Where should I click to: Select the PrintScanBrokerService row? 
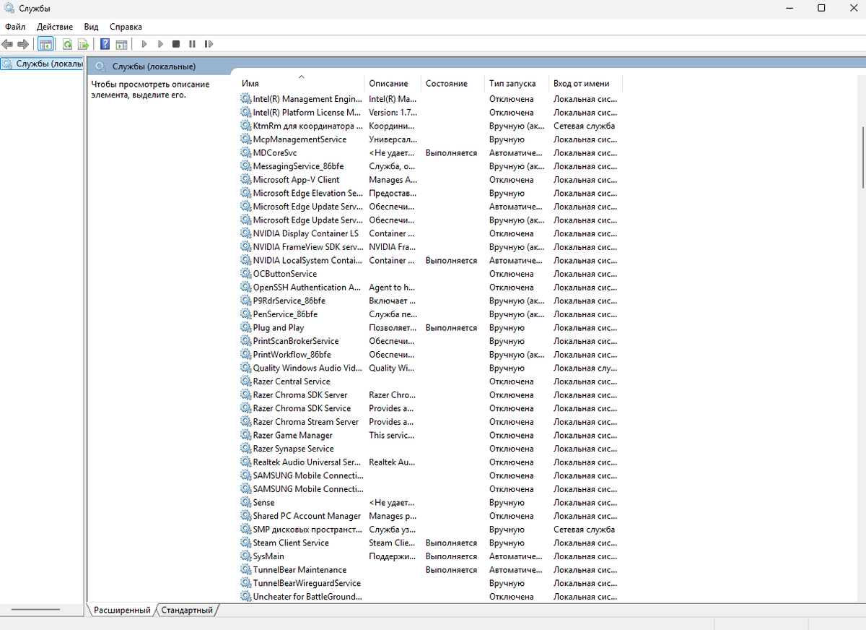pos(430,341)
